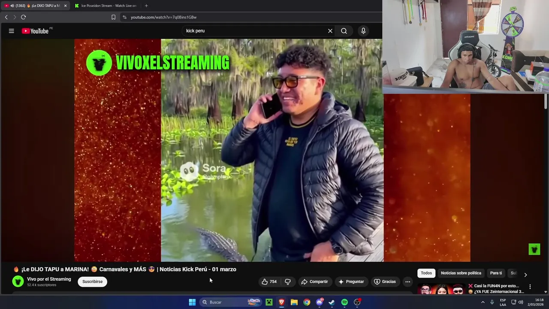Open the Windows Start menu

click(x=192, y=302)
